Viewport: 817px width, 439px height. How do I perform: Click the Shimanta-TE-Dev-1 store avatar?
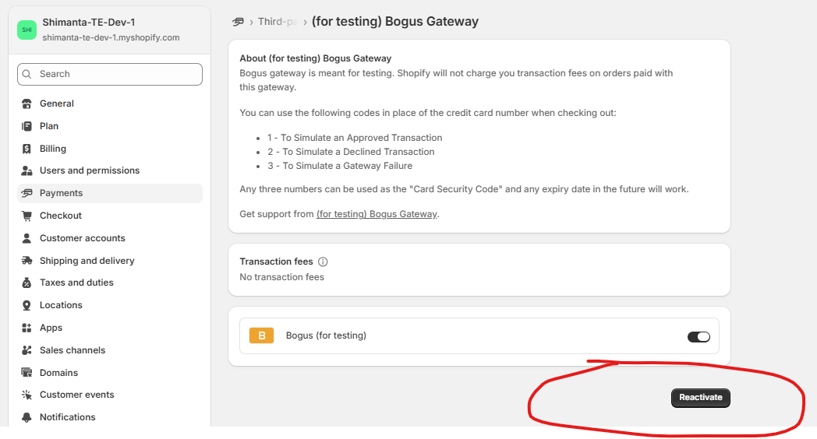point(27,30)
